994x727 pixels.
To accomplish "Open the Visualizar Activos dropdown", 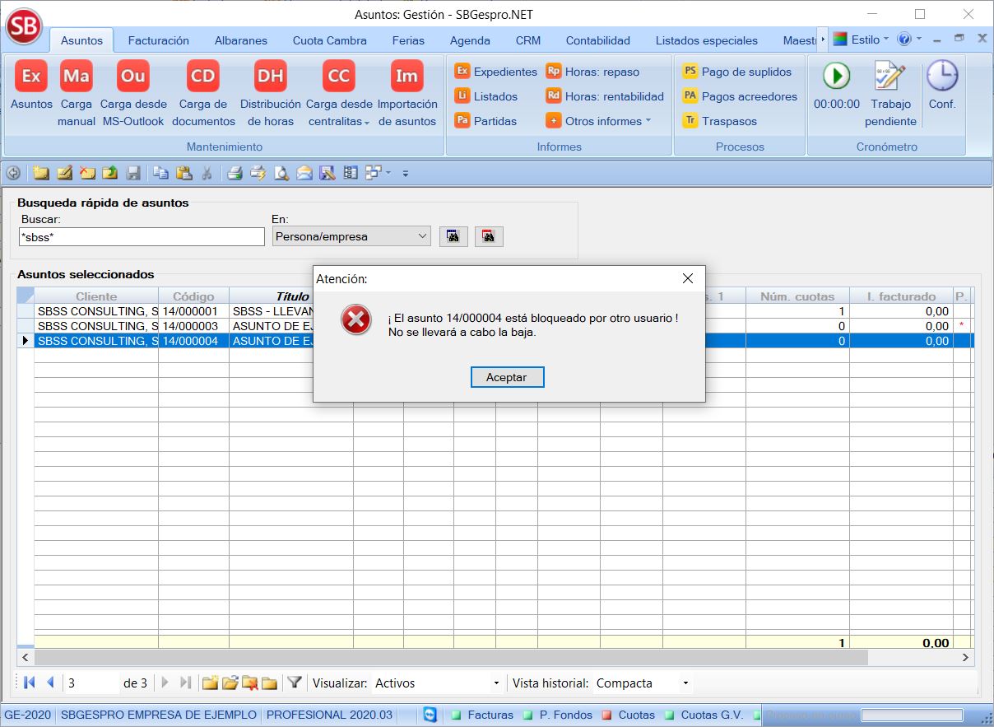I will click(x=496, y=683).
